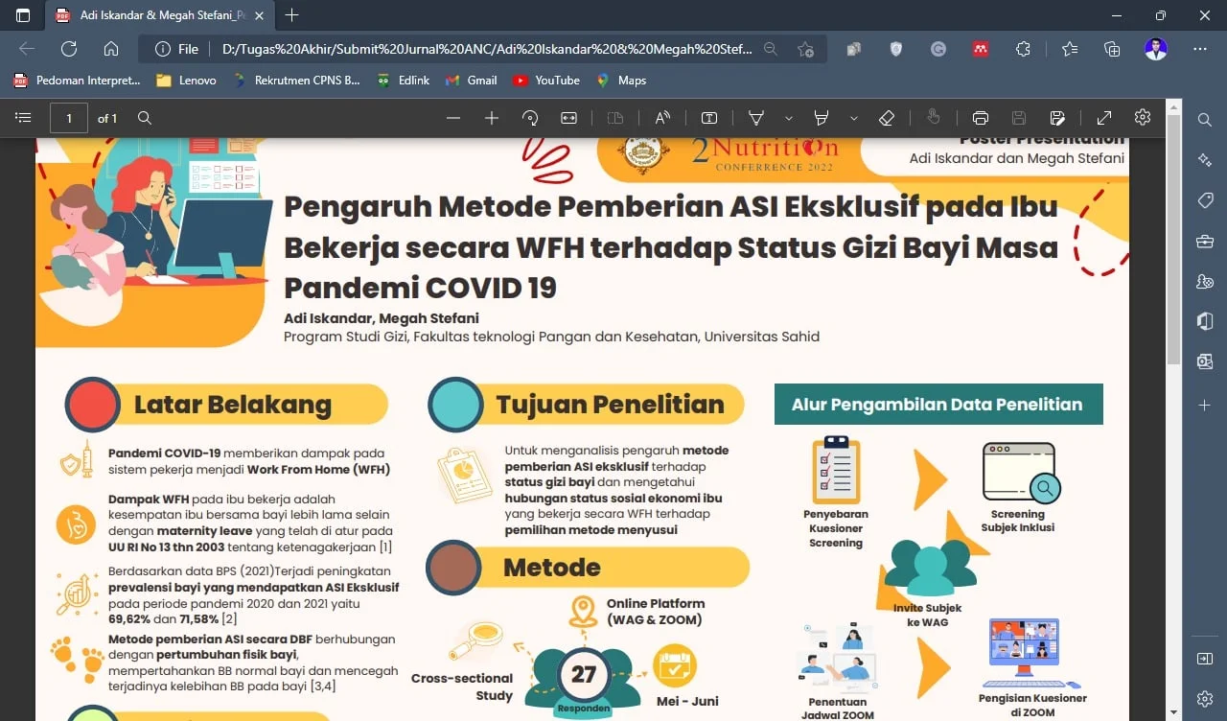This screenshot has width=1227, height=721.
Task: Open the shield extension icon
Action: (x=896, y=49)
